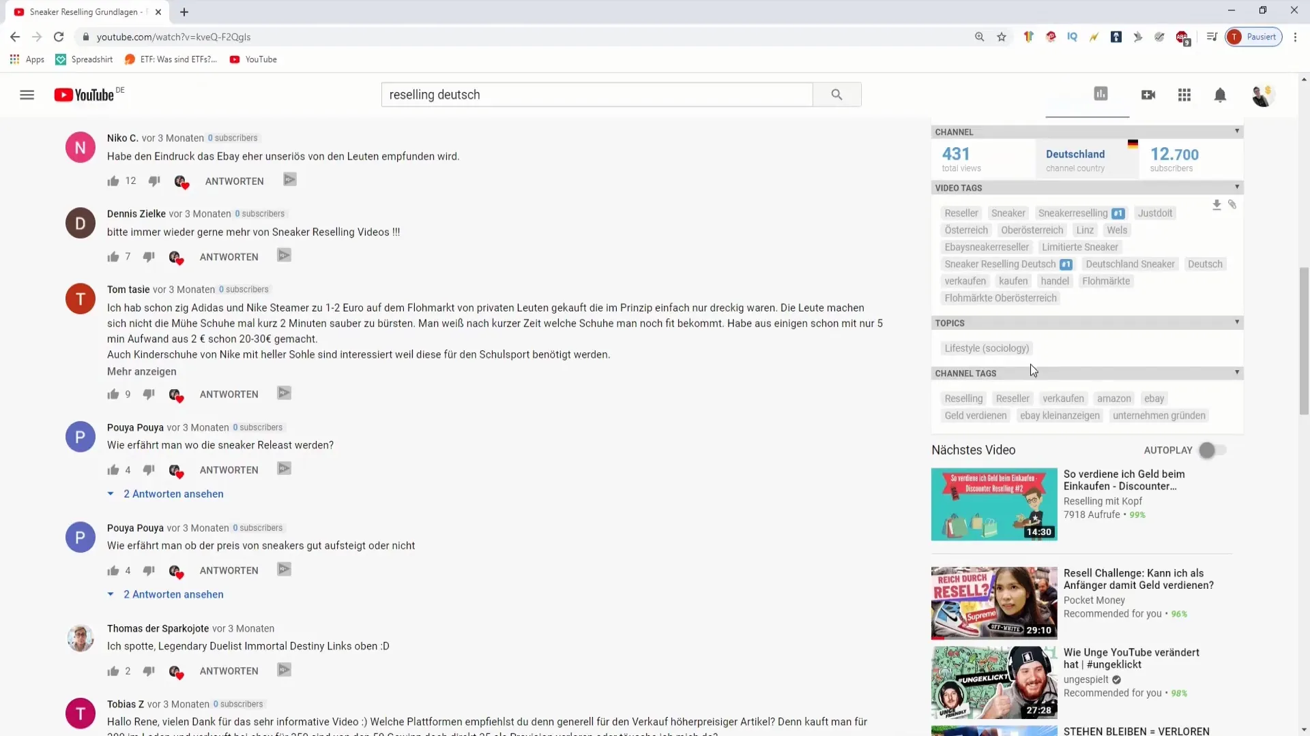Show more of Tom tasie's comment
1310x736 pixels.
(142, 371)
